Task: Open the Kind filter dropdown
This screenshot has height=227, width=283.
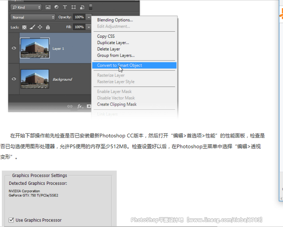Action: tap(26, 7)
